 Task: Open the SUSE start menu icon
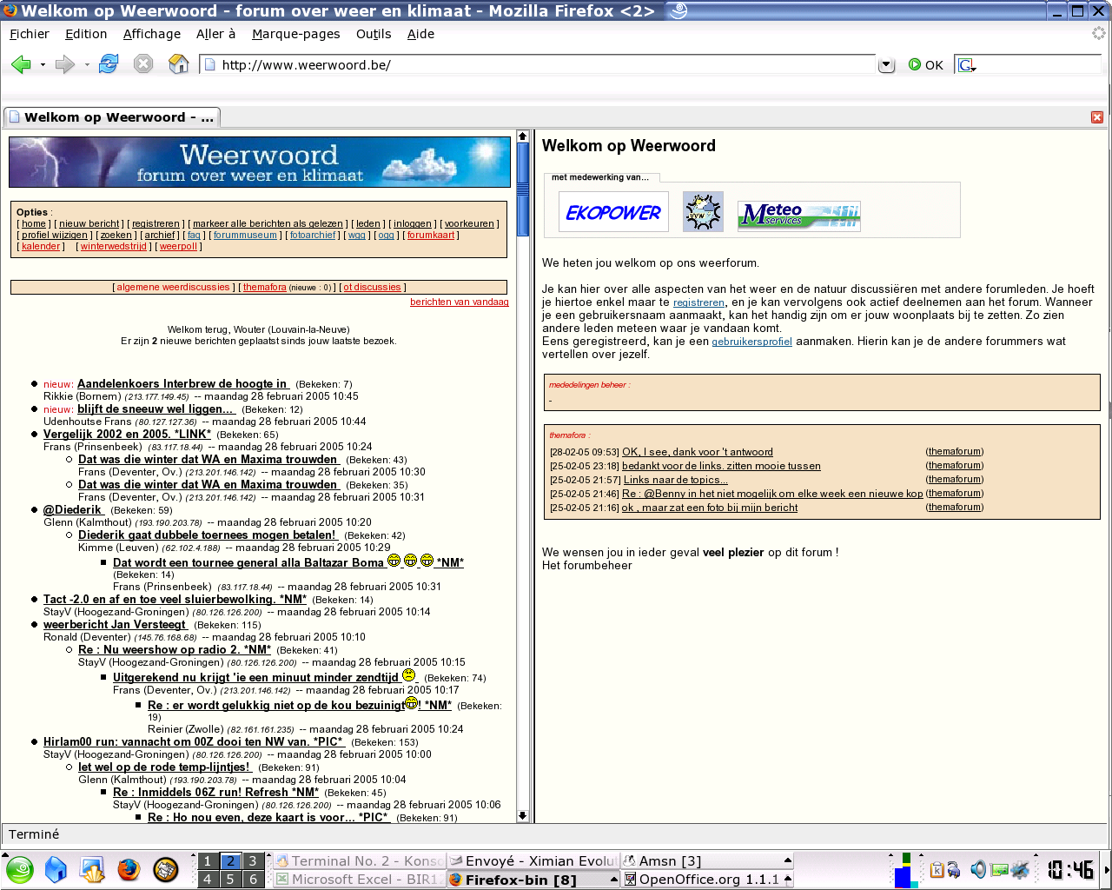19,869
